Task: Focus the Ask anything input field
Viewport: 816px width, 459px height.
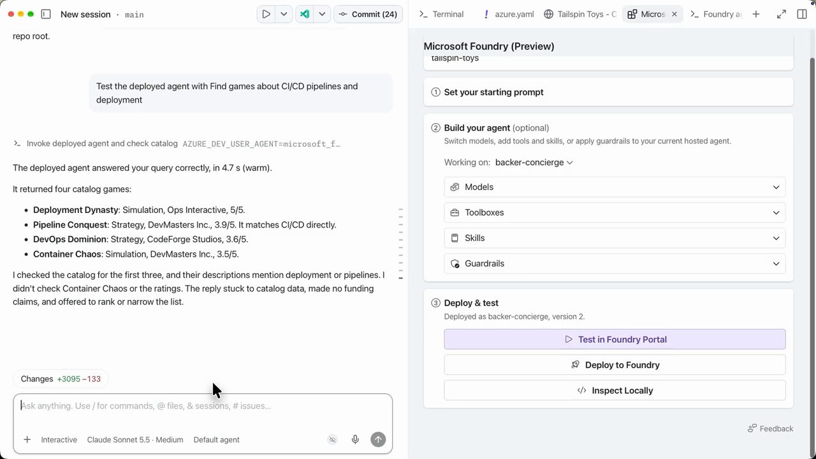Action: [x=203, y=405]
